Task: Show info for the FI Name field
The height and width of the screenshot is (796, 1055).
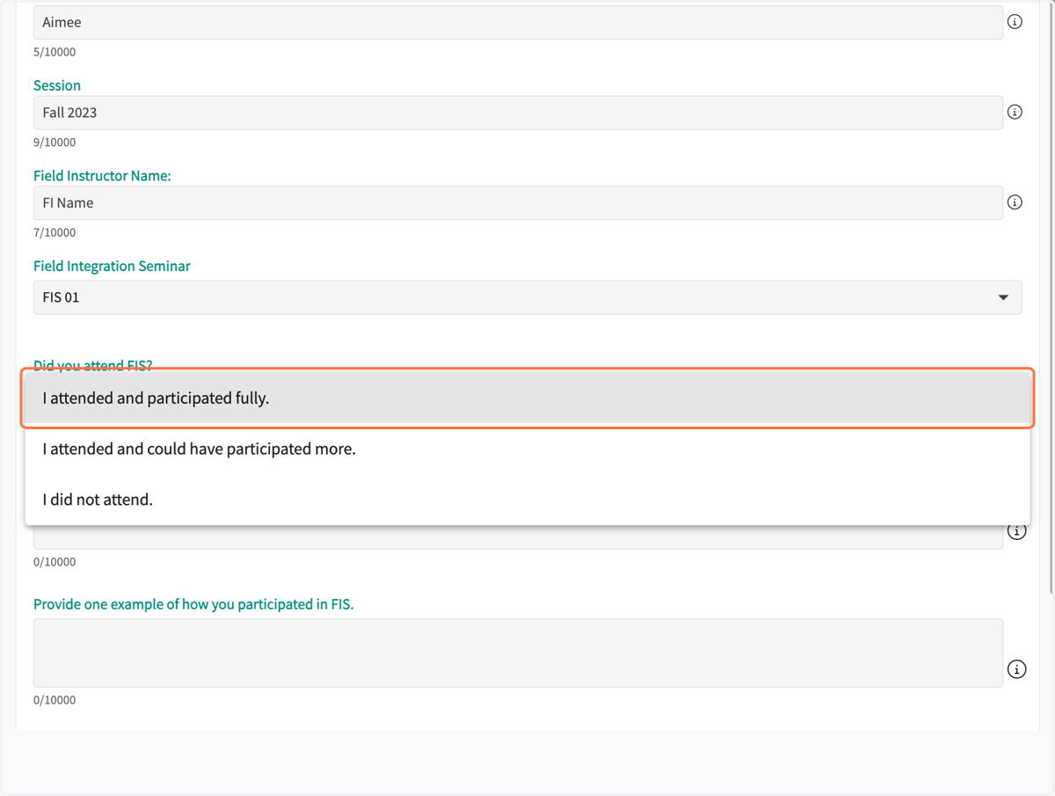Action: (x=1015, y=202)
